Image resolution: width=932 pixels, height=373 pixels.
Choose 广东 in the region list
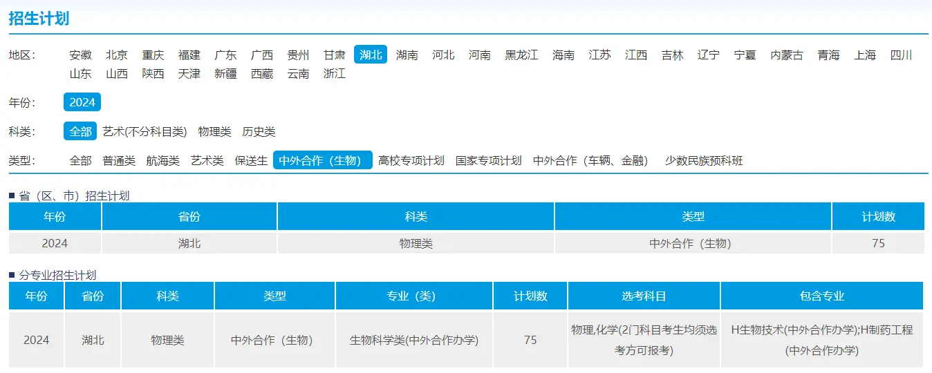[225, 55]
